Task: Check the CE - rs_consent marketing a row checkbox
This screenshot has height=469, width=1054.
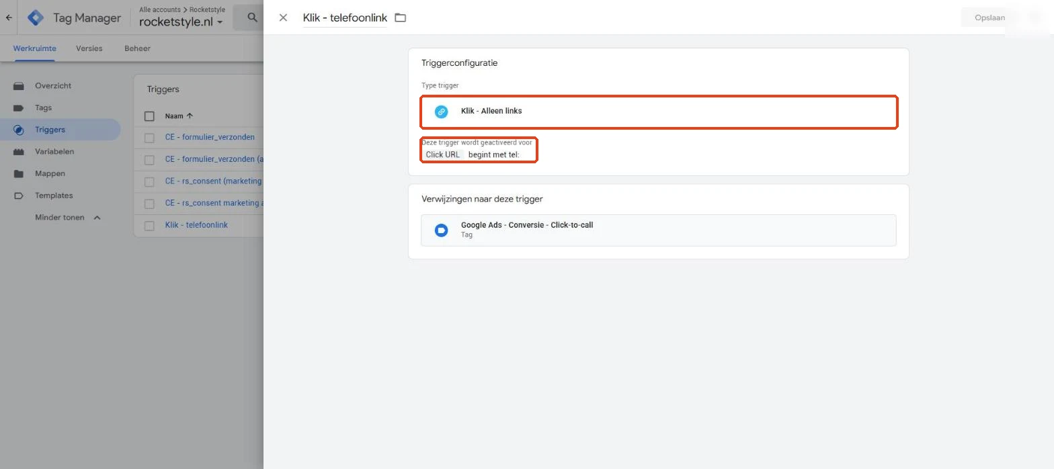Action: 149,204
